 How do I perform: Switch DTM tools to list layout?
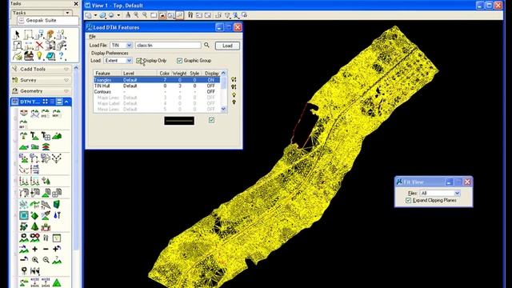click(x=52, y=102)
